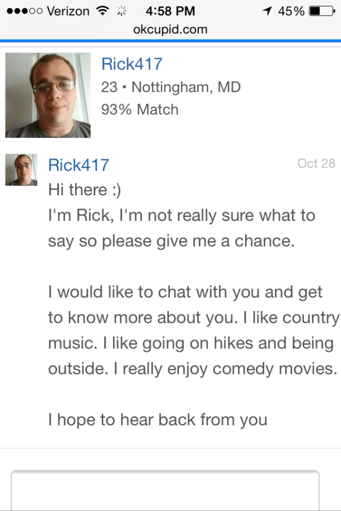This screenshot has width=341, height=511.
Task: Open Rick417's profile from the header username
Action: pos(132,64)
